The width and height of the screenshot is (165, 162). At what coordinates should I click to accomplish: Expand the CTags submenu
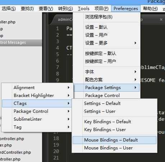[x=37, y=103]
